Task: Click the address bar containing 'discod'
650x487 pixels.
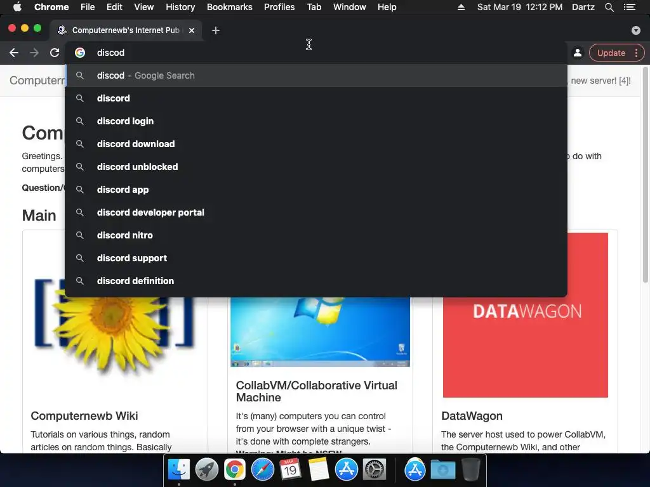Action: (316, 53)
